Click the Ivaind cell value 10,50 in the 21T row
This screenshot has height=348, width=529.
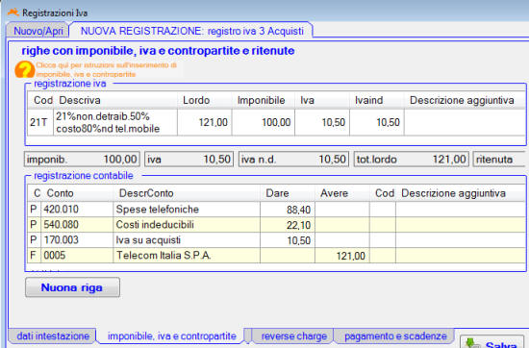(x=377, y=122)
